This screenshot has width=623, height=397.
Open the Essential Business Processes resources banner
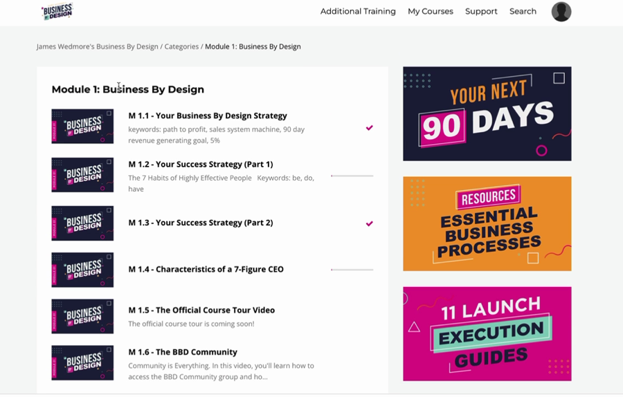(x=487, y=224)
